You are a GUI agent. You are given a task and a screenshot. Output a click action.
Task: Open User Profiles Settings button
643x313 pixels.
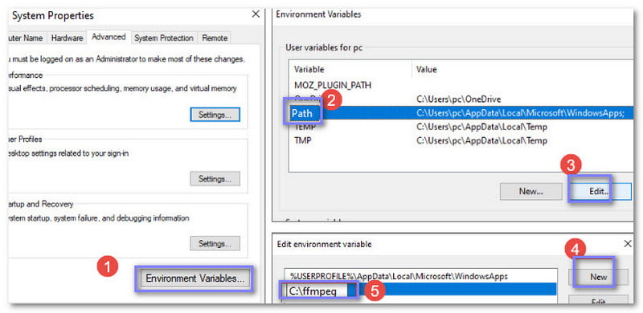pos(215,179)
